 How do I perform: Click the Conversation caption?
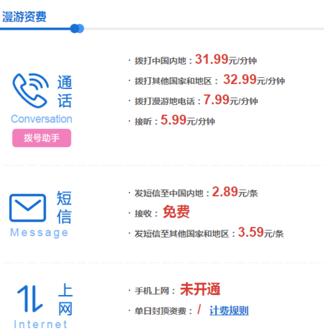click(x=42, y=119)
